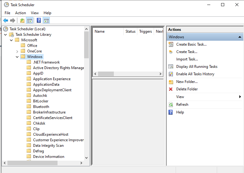Open the View submenu arrow in Actions
The image size is (244, 173).
click(x=240, y=97)
